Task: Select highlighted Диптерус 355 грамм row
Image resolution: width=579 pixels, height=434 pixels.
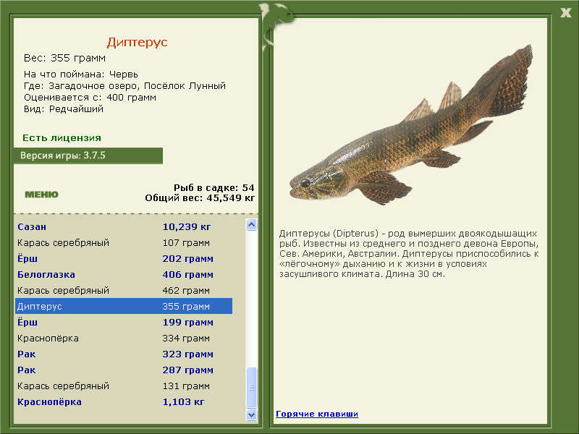Action: [x=124, y=306]
